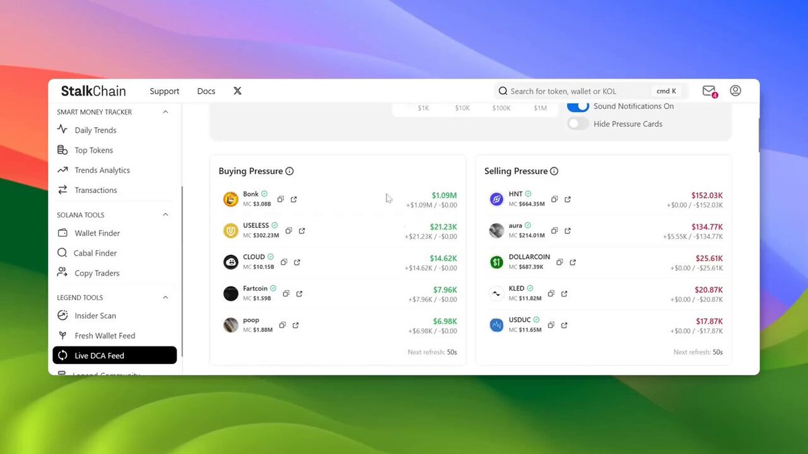This screenshot has height=454, width=808.
Task: Click the sidebar vertical scrollbar
Action: (182, 272)
